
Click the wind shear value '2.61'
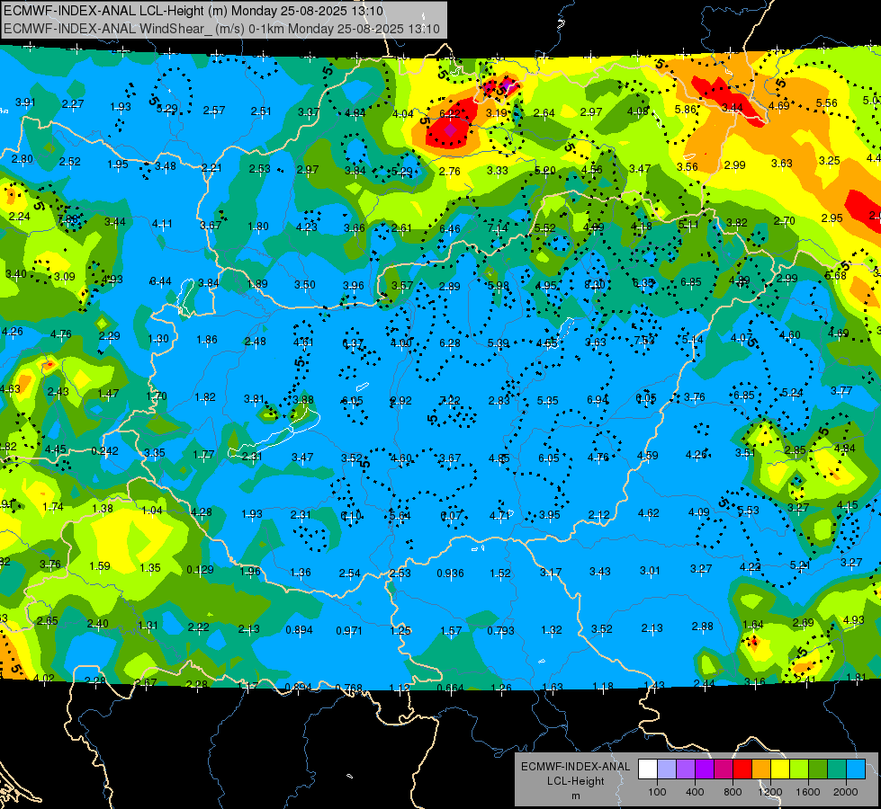click(x=401, y=228)
